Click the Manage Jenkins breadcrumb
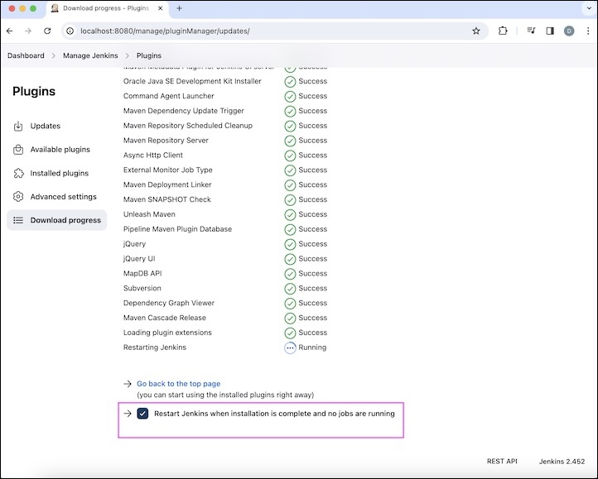 (x=90, y=55)
